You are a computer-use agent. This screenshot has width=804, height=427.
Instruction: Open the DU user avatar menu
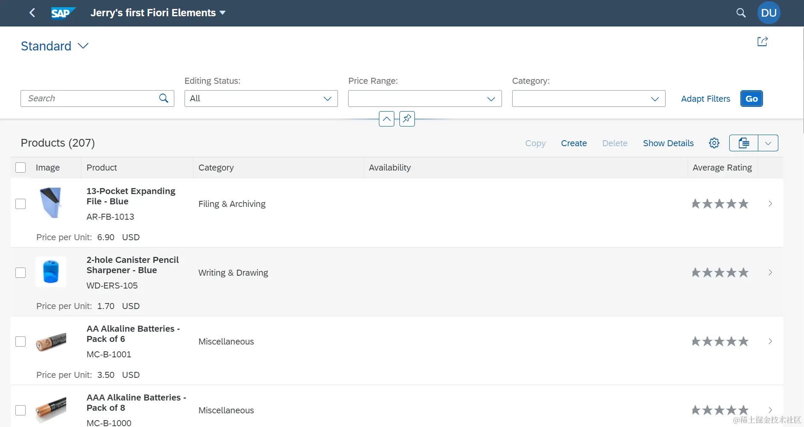[769, 13]
